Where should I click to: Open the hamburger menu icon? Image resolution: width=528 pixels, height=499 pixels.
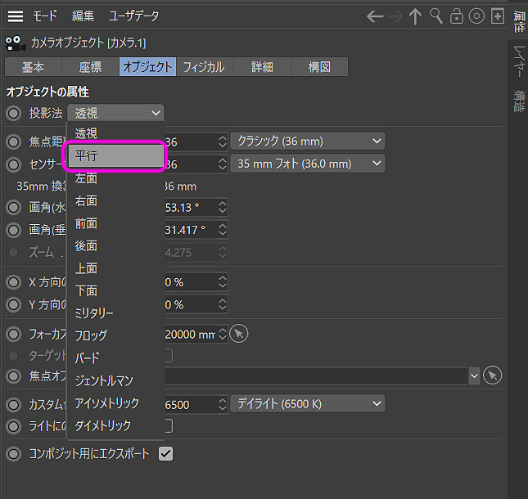point(16,16)
